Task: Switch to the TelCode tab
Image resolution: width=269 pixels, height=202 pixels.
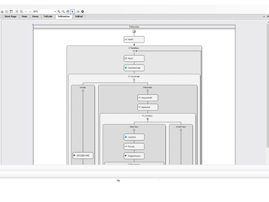Action: [48, 16]
